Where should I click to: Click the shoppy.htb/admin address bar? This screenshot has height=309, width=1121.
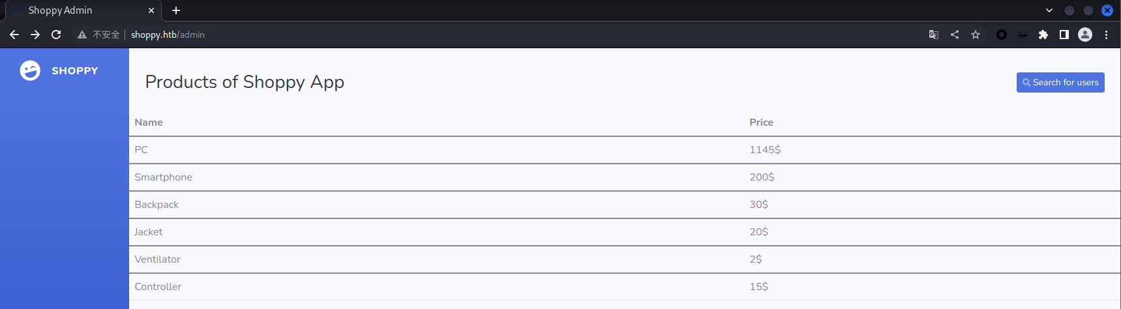pos(168,35)
